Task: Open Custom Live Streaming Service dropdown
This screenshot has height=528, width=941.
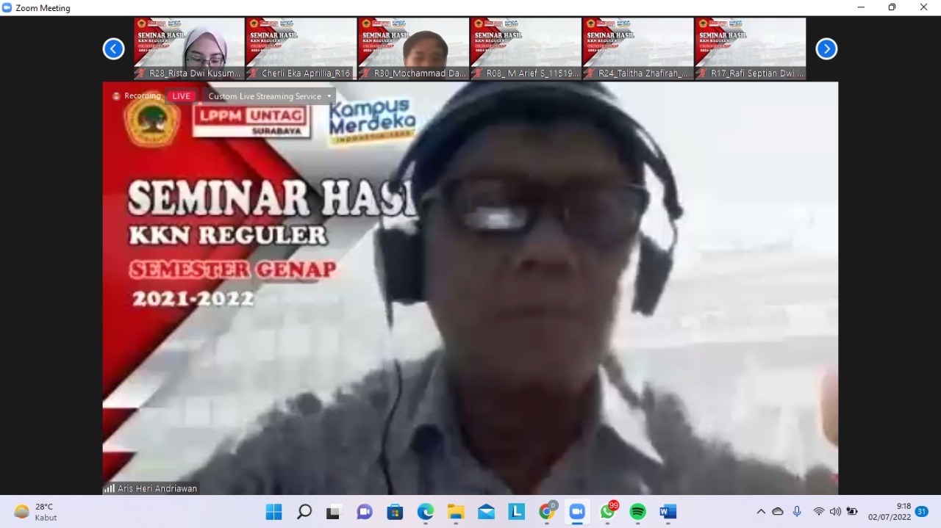Action: pyautogui.click(x=270, y=96)
